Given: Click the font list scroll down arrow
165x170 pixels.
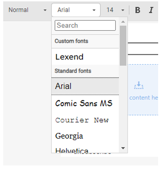Looking at the screenshot, I should (x=123, y=148).
